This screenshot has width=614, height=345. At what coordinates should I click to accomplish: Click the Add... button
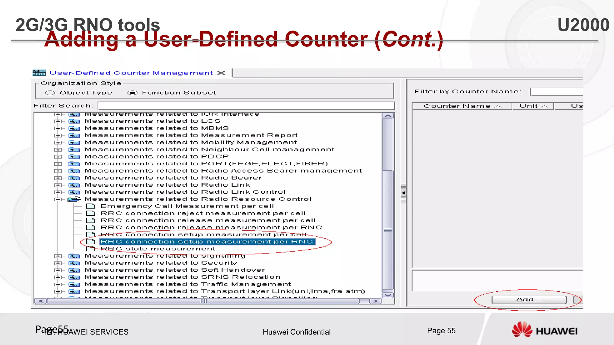[529, 300]
